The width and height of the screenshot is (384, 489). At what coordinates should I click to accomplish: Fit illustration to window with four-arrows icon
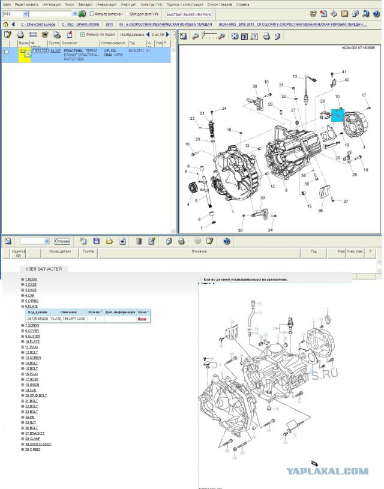click(235, 36)
